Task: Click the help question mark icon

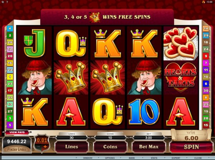Action: point(7,2)
